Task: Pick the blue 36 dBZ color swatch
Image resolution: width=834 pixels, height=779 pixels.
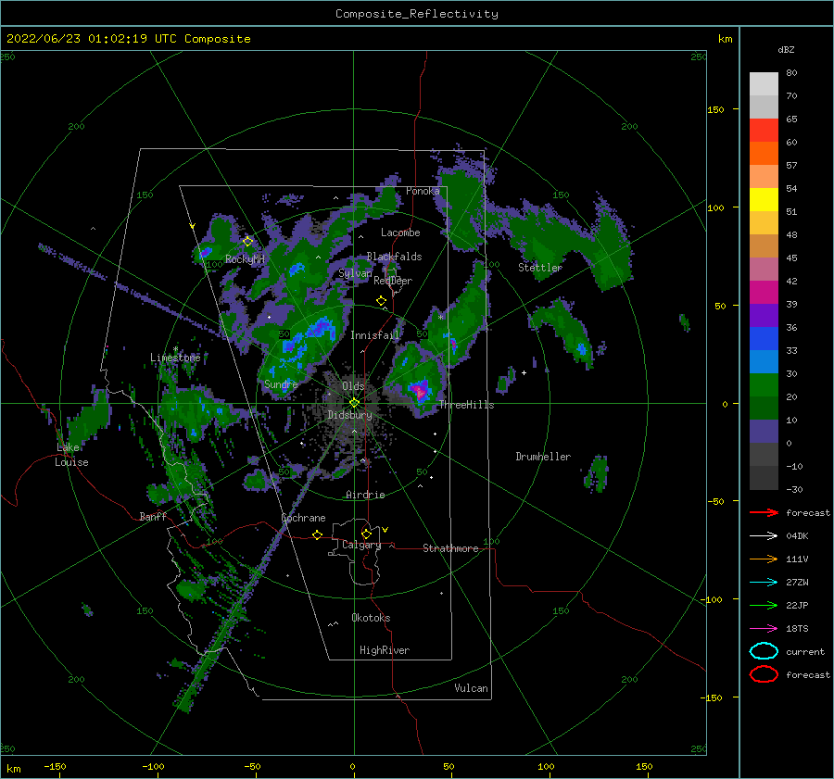Action: 764,338
